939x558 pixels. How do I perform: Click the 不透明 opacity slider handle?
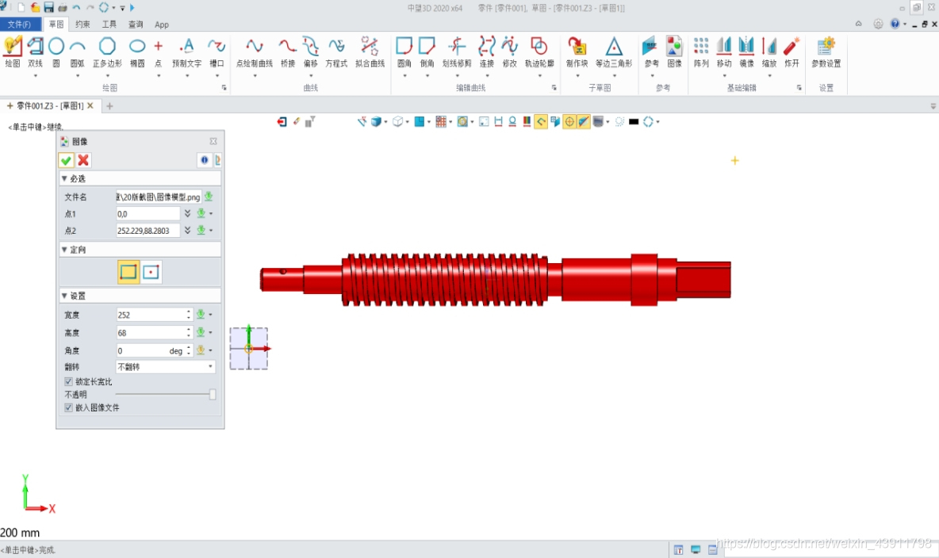pos(212,395)
